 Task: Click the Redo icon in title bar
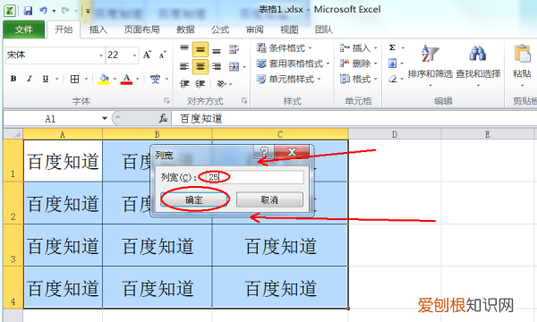pos(65,11)
